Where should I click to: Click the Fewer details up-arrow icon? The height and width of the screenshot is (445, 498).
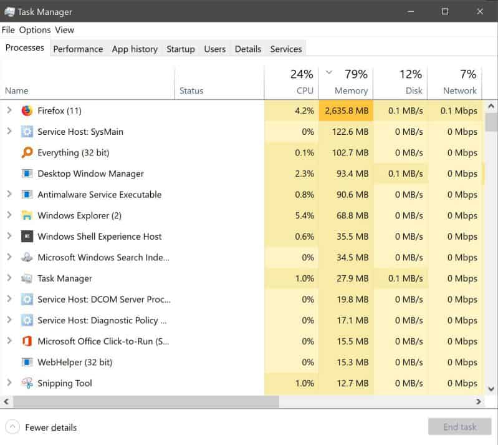tap(12, 427)
